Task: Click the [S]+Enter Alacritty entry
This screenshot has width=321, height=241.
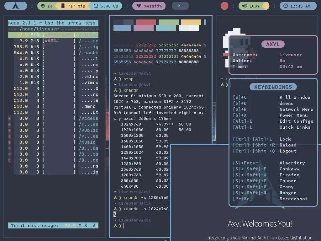Action: pos(269,163)
